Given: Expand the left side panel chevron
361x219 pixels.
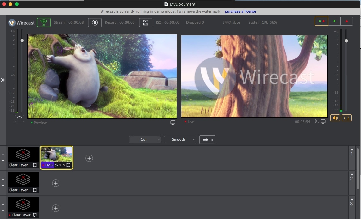Looking at the screenshot, I should point(3,80).
